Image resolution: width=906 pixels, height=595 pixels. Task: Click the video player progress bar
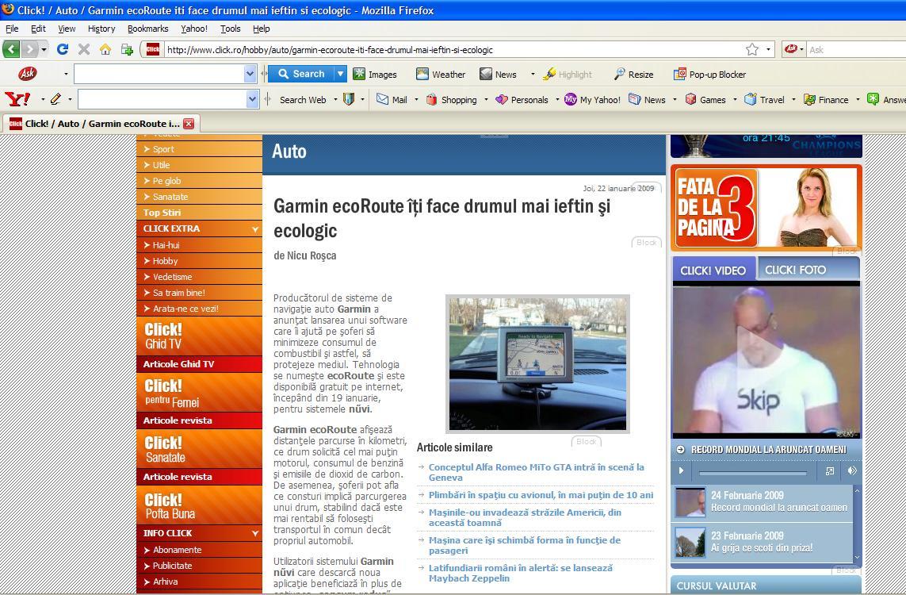[x=752, y=473]
